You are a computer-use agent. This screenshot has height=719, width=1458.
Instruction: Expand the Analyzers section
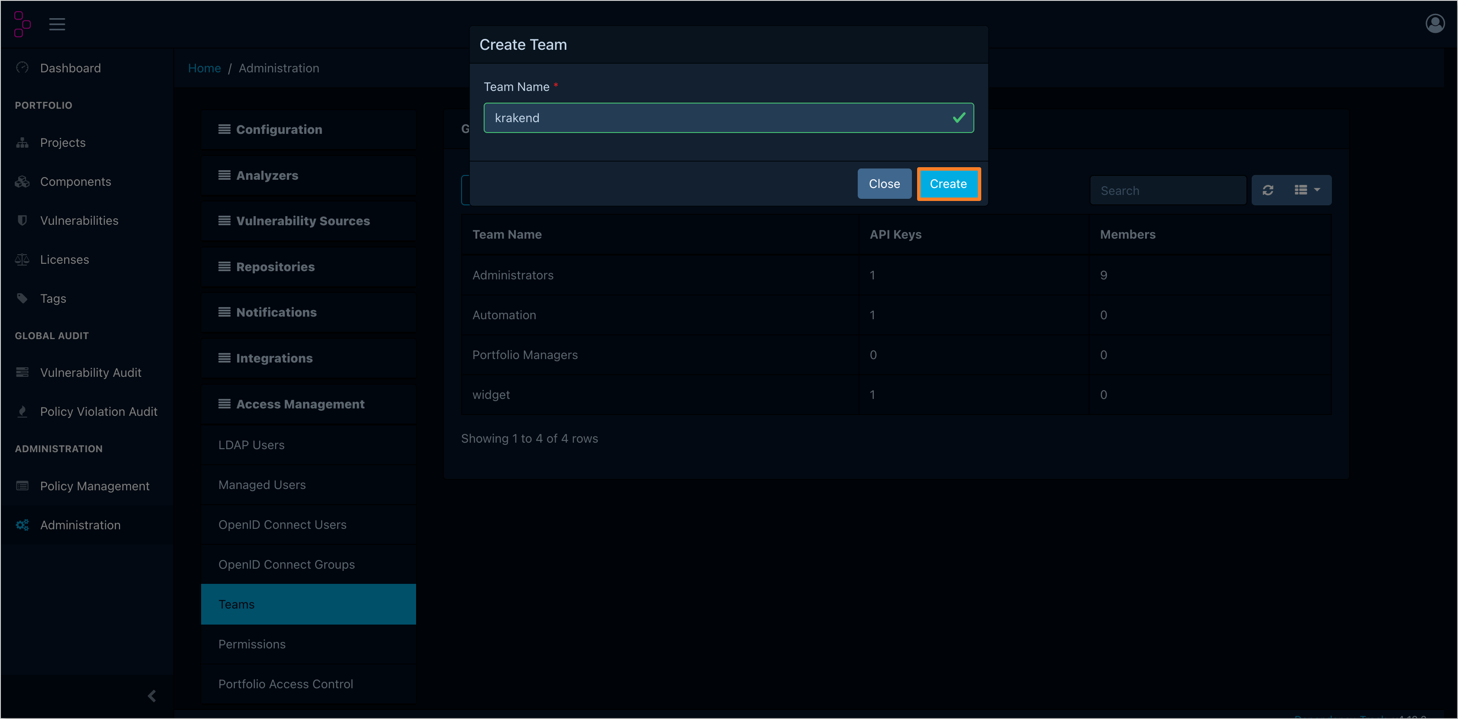pos(267,175)
